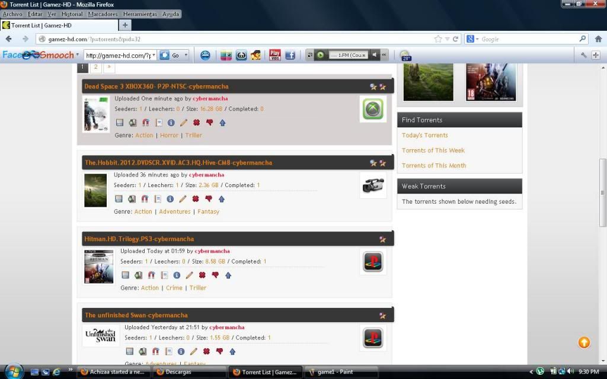
Task: Expand the Quick Launch overflow chevron
Action: coord(71,370)
